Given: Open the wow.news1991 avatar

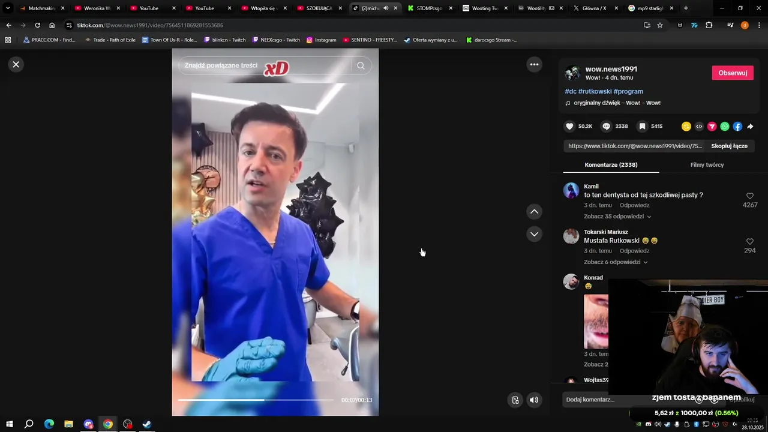Looking at the screenshot, I should (572, 73).
